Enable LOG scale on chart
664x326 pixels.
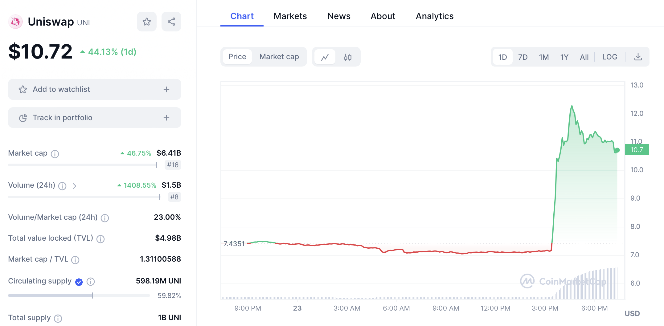tap(609, 57)
